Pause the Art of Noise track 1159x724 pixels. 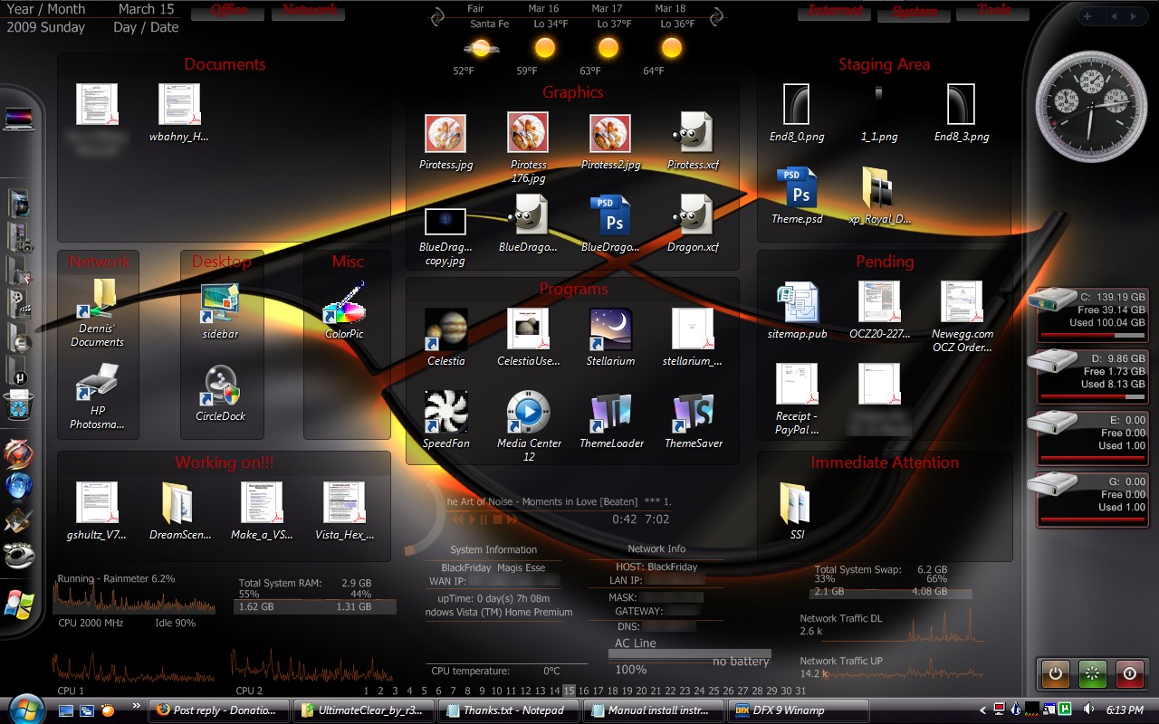pos(484,519)
